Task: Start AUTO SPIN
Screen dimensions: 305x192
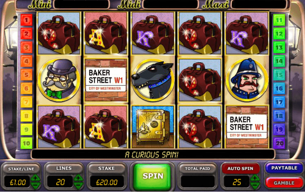Action: tap(241, 168)
